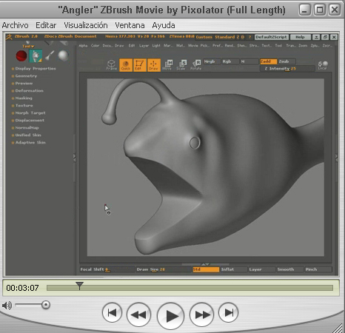The height and width of the screenshot is (333, 345).
Task: Open the Editar menu
Action: click(x=46, y=25)
